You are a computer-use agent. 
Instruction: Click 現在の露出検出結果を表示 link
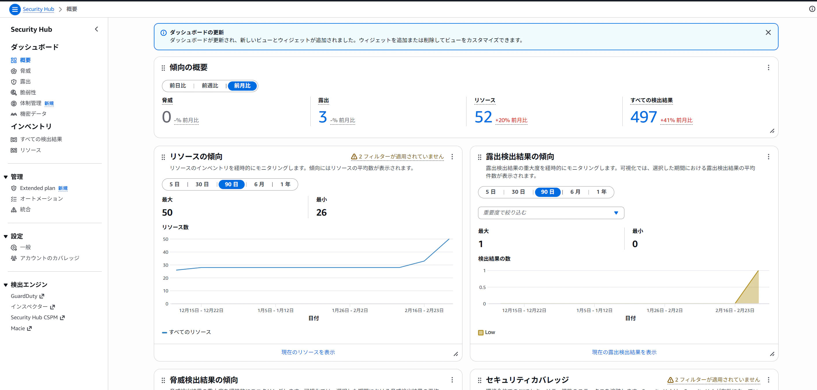coord(624,352)
